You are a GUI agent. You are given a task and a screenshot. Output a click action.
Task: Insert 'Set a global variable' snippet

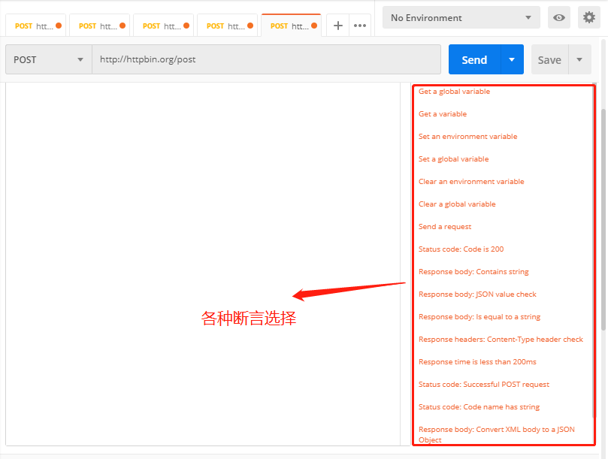[453, 159]
